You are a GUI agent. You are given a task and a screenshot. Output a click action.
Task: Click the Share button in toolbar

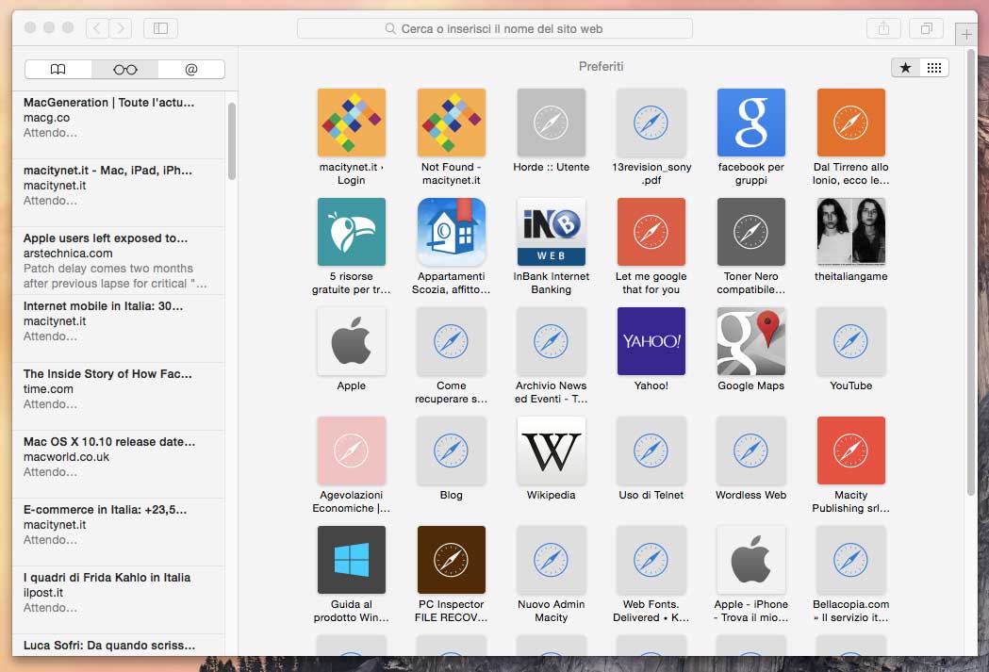coord(883,28)
